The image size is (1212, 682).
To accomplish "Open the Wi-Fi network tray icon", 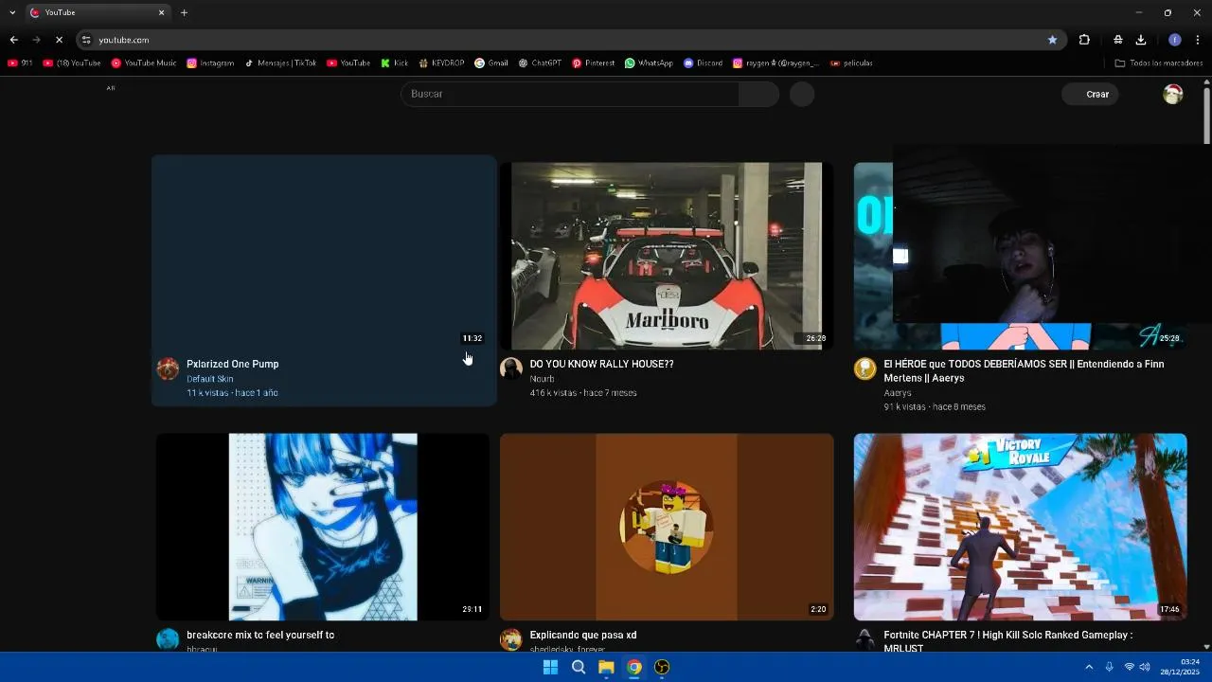I will pos(1129,667).
